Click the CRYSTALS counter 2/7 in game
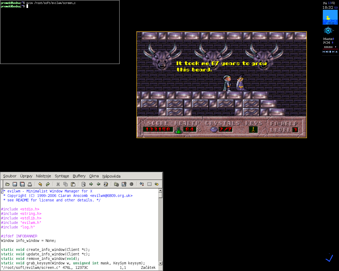Image resolution: width=339 pixels, height=271 pixels. click(x=225, y=129)
